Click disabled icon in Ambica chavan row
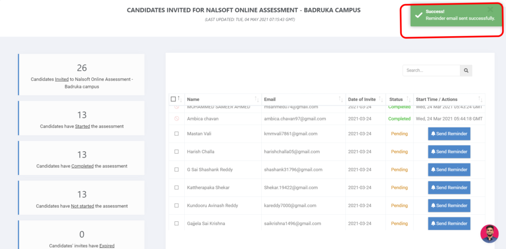The width and height of the screenshot is (506, 249). (x=176, y=119)
